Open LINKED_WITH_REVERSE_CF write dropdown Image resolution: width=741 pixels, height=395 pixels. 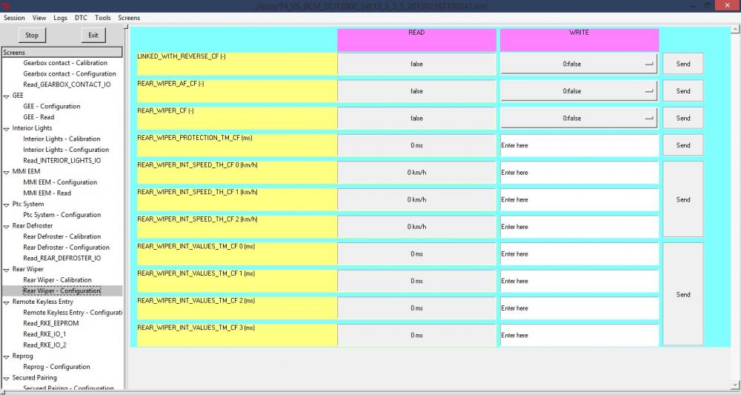tap(579, 64)
